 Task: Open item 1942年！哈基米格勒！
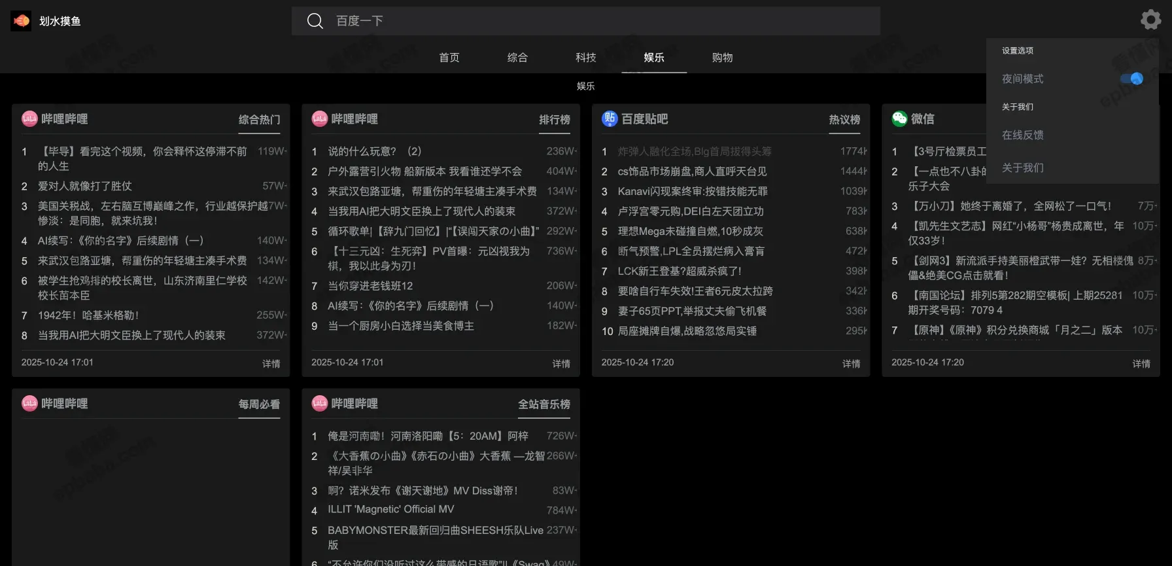coord(88,315)
